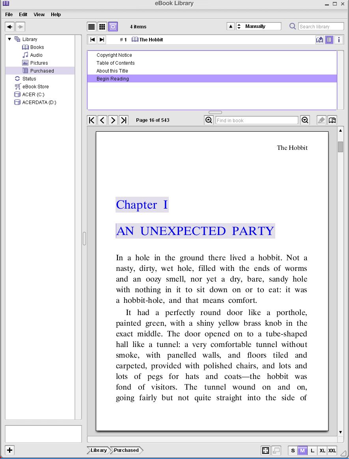Set text size to M
Screen dimensions: 349x459
[303, 450]
